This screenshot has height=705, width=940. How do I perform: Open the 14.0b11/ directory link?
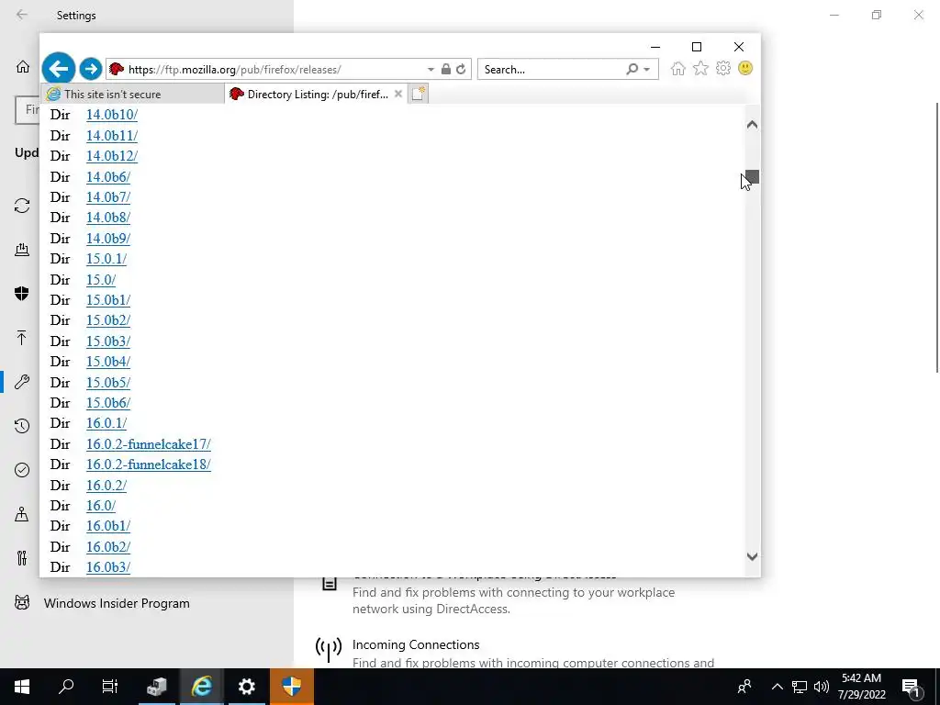coord(111,136)
